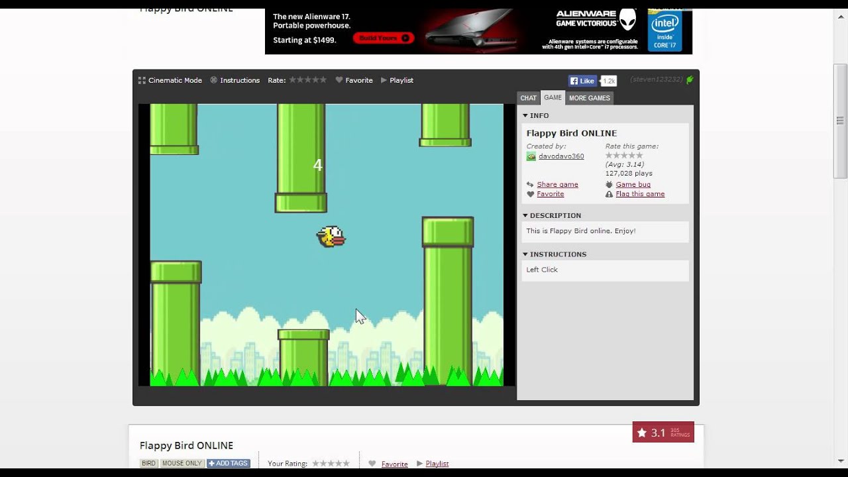Click the 3.1 star rating badge
The image size is (848, 477).
(x=663, y=432)
